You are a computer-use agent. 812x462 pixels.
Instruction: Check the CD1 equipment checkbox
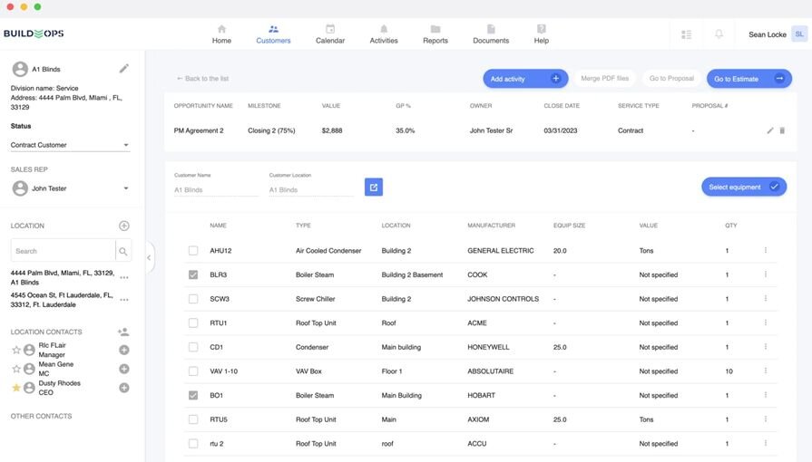click(193, 347)
